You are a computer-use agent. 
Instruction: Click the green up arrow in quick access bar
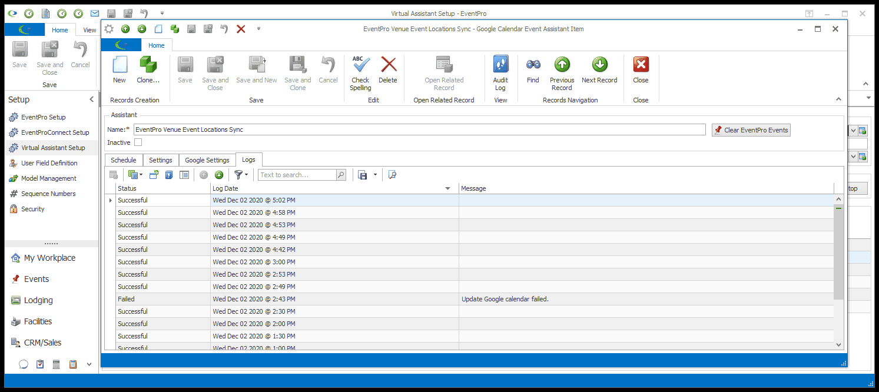(125, 29)
